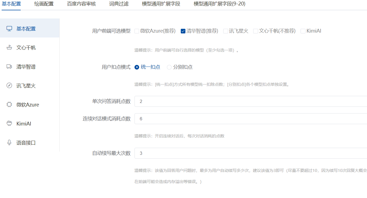Open the 绘画配置 tab
The height and width of the screenshot is (198, 367).
(44, 4)
